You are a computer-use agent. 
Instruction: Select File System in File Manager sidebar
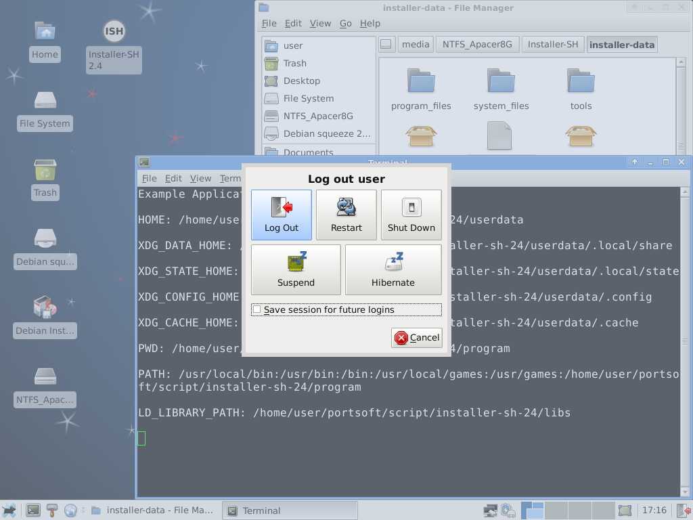tap(318, 99)
